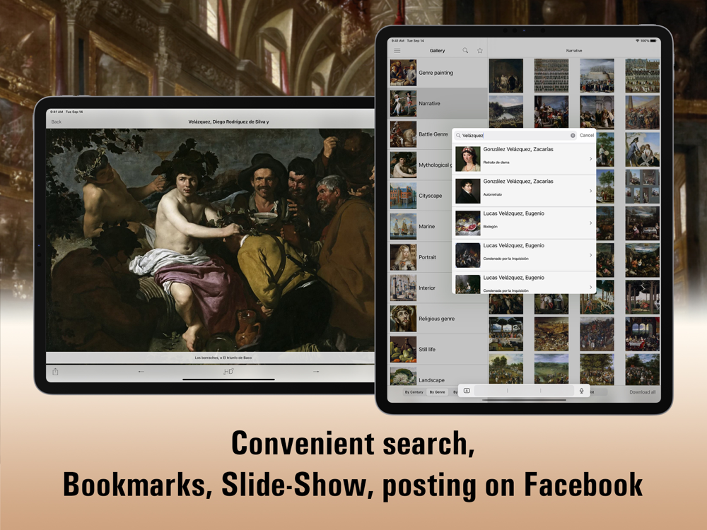Click the Velázquez search field
The width and height of the screenshot is (707, 530).
click(515, 135)
